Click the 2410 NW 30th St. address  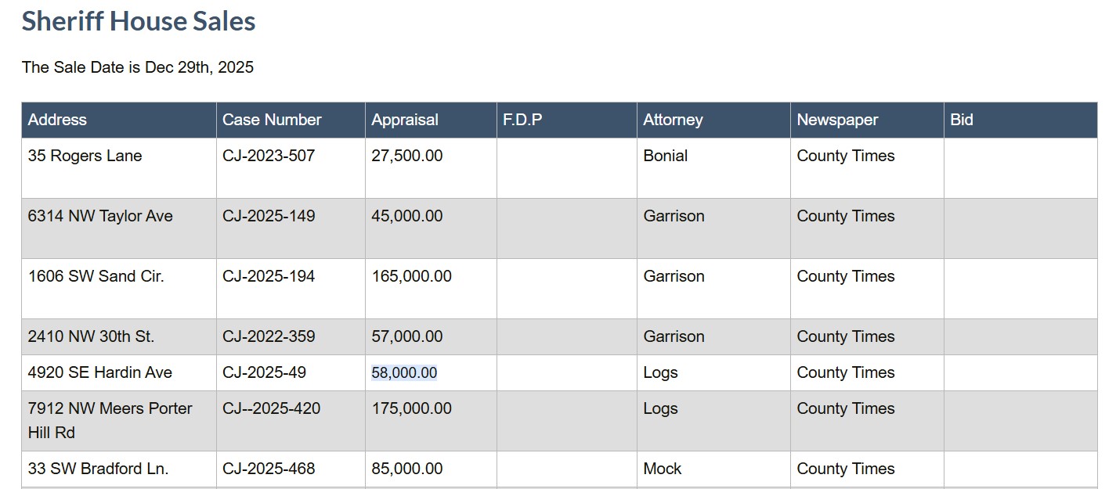tap(91, 336)
